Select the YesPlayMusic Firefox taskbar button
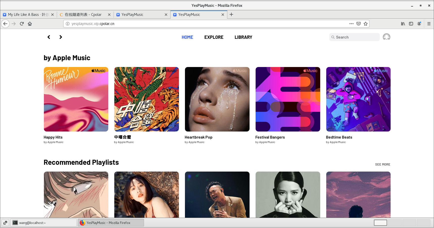 [x=111, y=223]
